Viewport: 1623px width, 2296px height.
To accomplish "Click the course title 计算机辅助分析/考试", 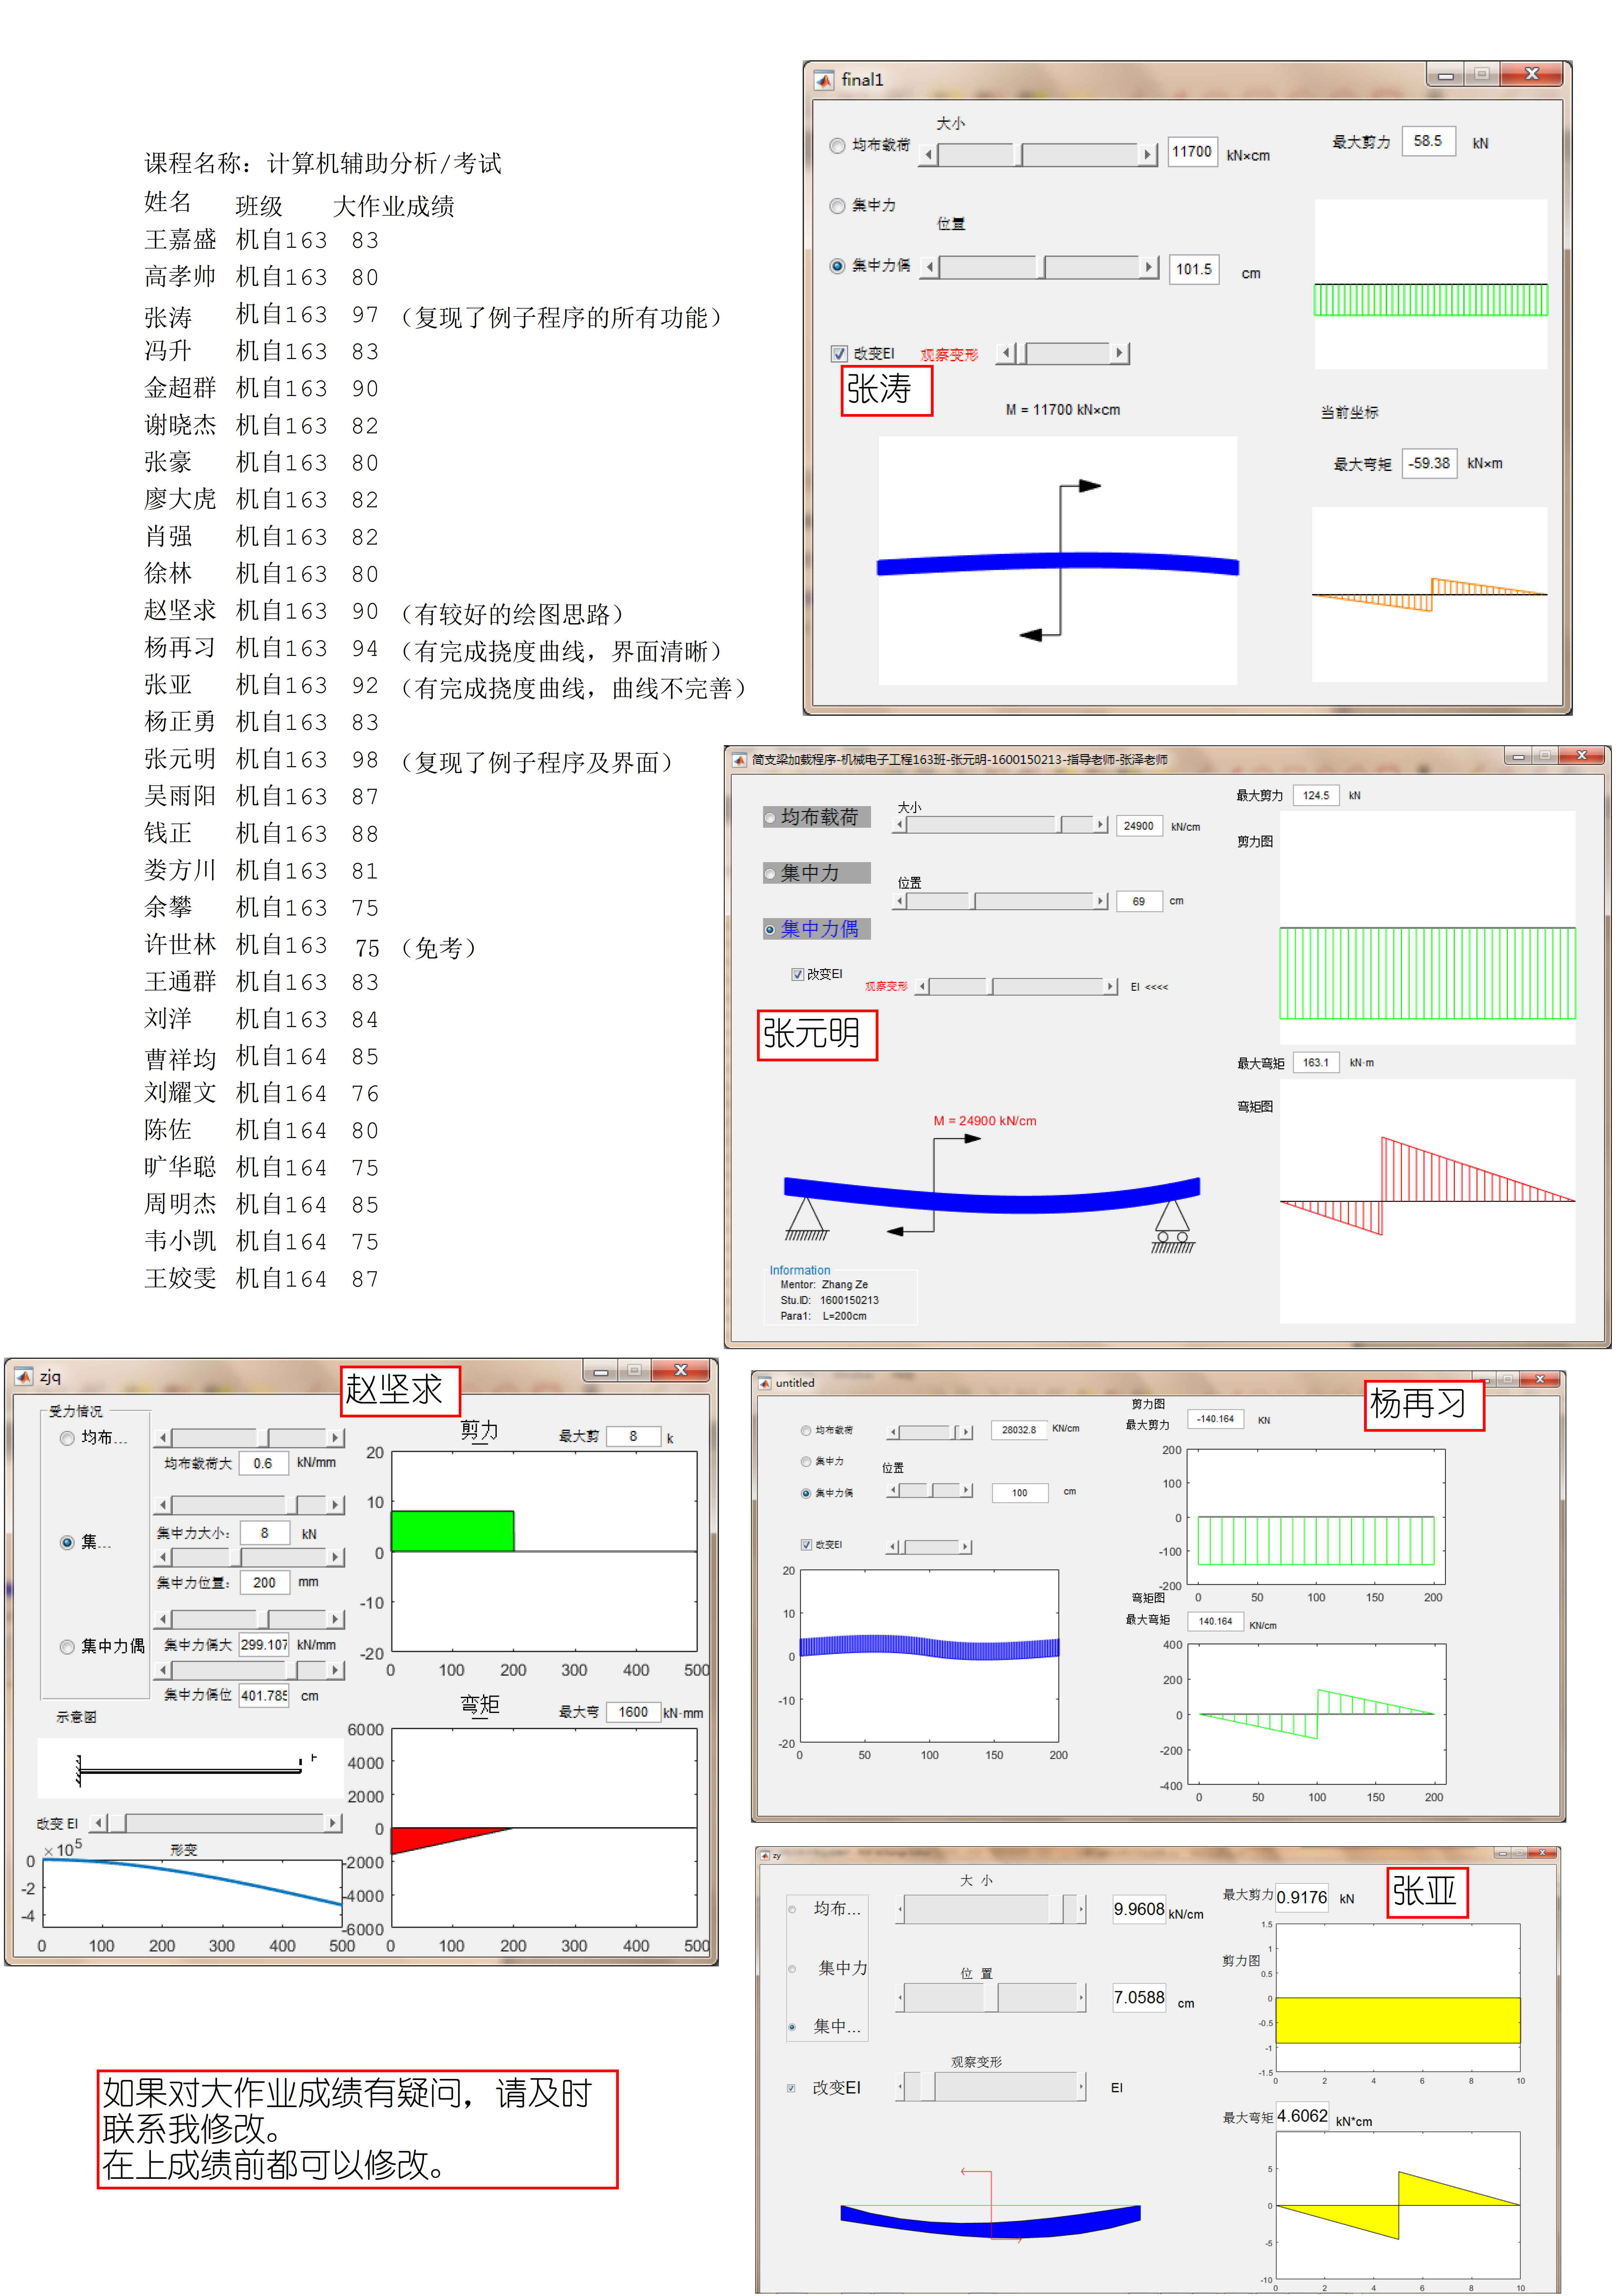I will click(x=384, y=163).
